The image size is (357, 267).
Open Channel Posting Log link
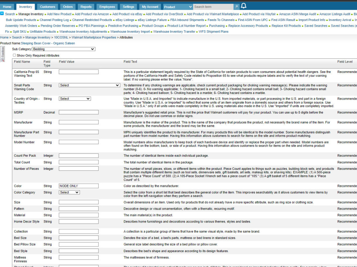click(54, 20)
